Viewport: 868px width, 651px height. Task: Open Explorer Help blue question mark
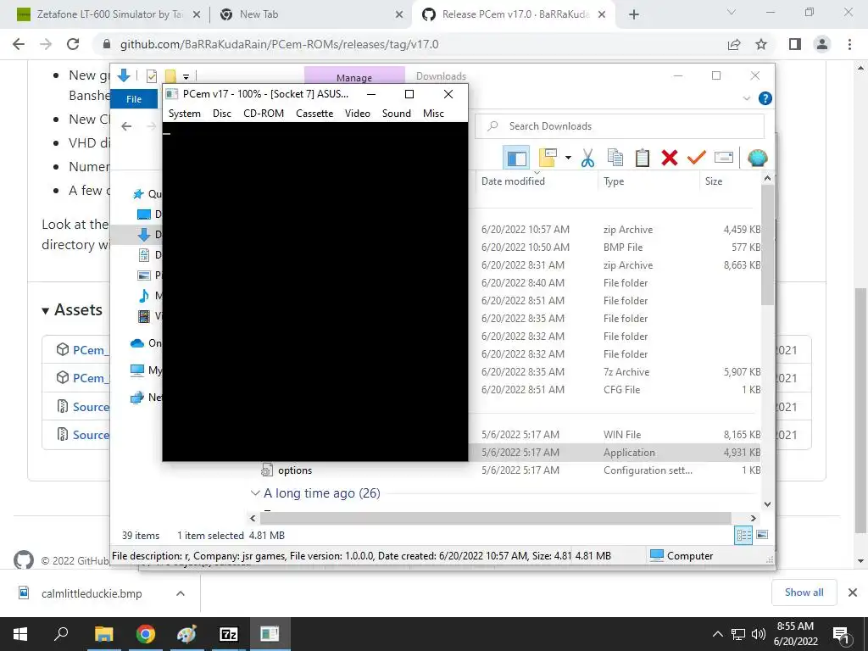(765, 98)
